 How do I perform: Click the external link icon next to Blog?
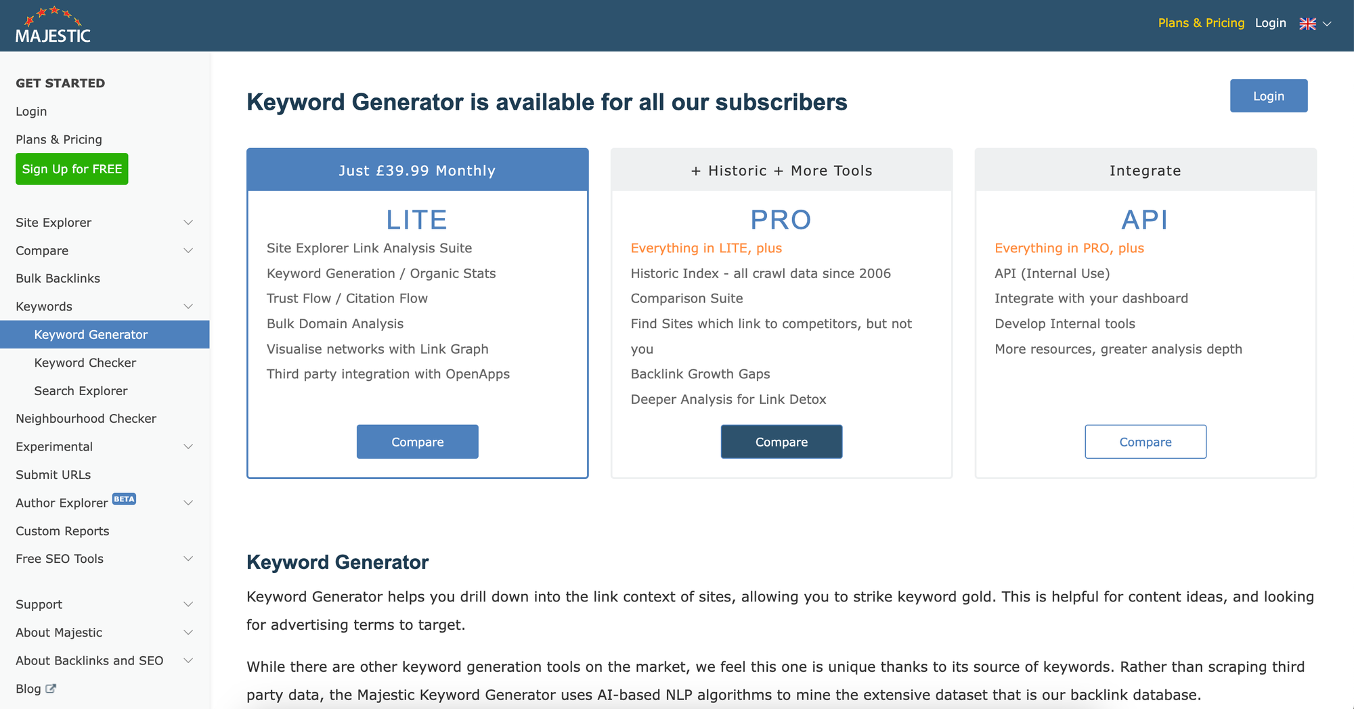(x=51, y=689)
